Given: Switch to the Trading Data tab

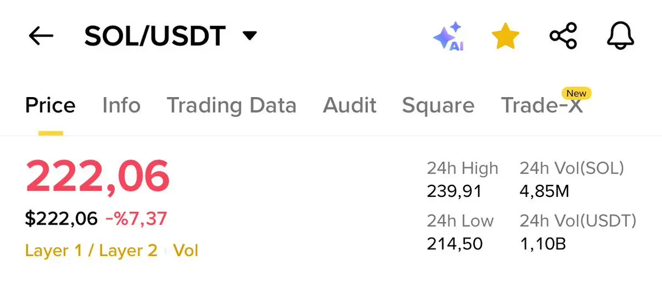Looking at the screenshot, I should click(231, 105).
